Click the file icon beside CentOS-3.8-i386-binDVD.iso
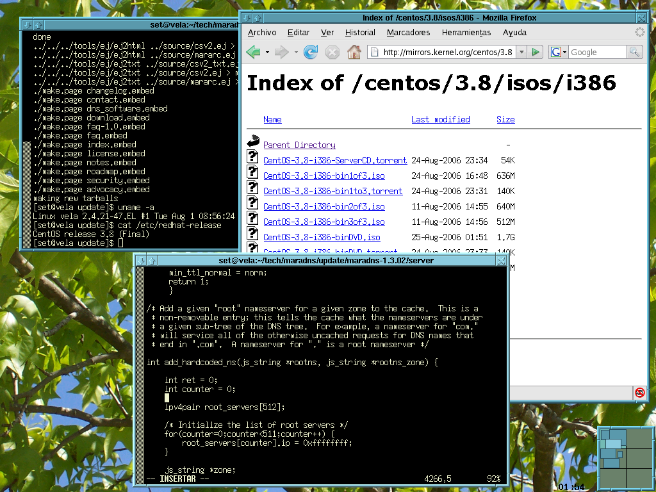656x492 pixels. 252,233
